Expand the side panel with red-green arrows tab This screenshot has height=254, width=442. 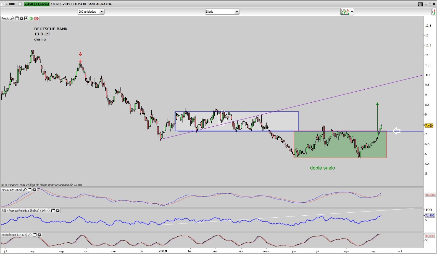434,12
